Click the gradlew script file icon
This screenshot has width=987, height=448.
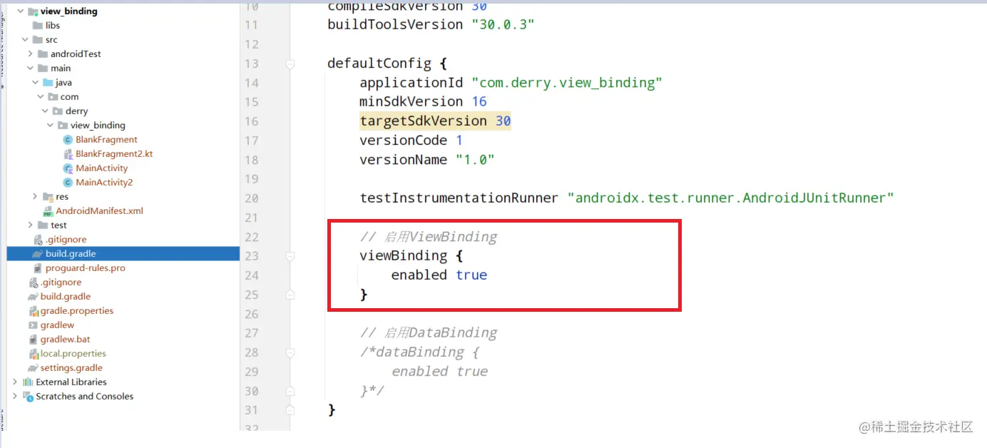click(x=33, y=325)
